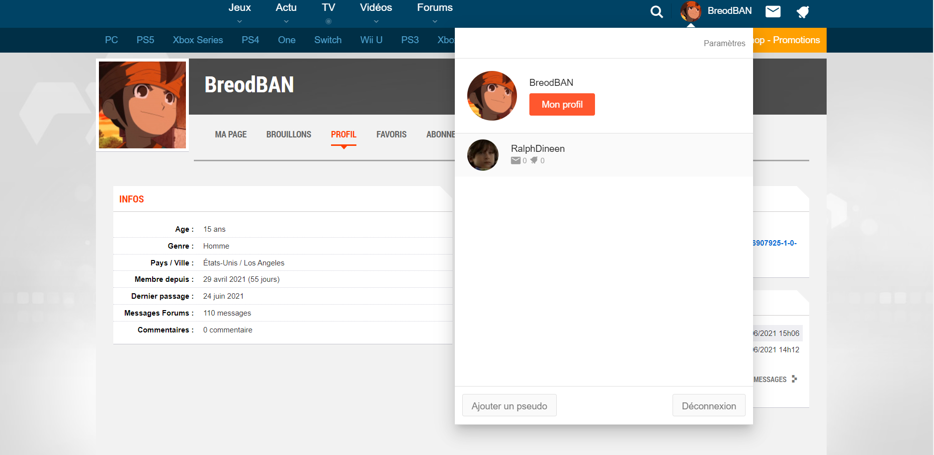934x455 pixels.
Task: Open the notifications bell in header
Action: tap(803, 11)
